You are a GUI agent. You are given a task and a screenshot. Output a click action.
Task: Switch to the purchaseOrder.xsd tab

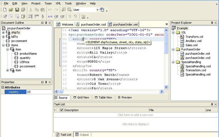coord(91,24)
